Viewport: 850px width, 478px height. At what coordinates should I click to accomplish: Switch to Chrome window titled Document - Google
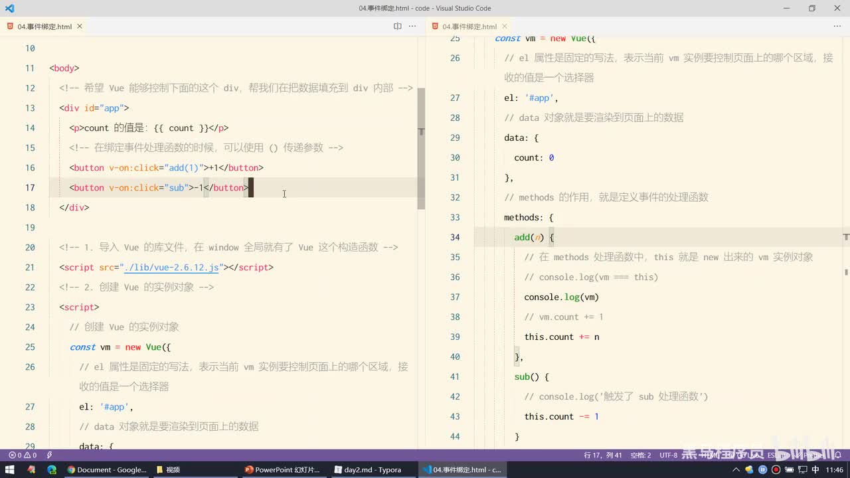click(106, 469)
